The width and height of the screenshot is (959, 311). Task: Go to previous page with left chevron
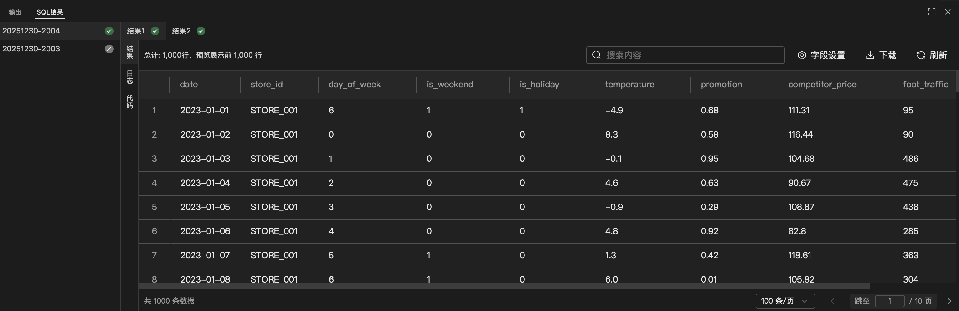tap(832, 300)
